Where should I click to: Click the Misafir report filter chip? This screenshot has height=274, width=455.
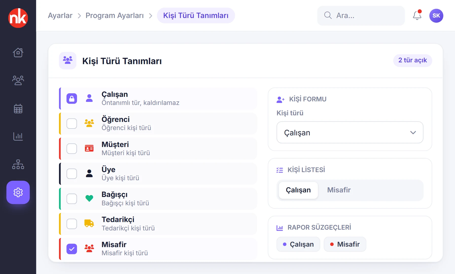coord(345,244)
